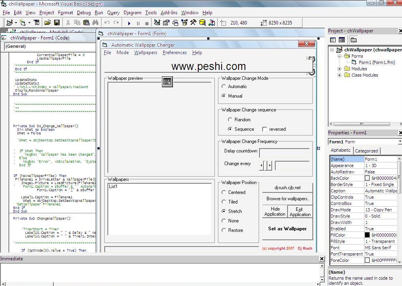Click the Paste clipboard toolbar icon
402x286 pixels.
pos(86,23)
